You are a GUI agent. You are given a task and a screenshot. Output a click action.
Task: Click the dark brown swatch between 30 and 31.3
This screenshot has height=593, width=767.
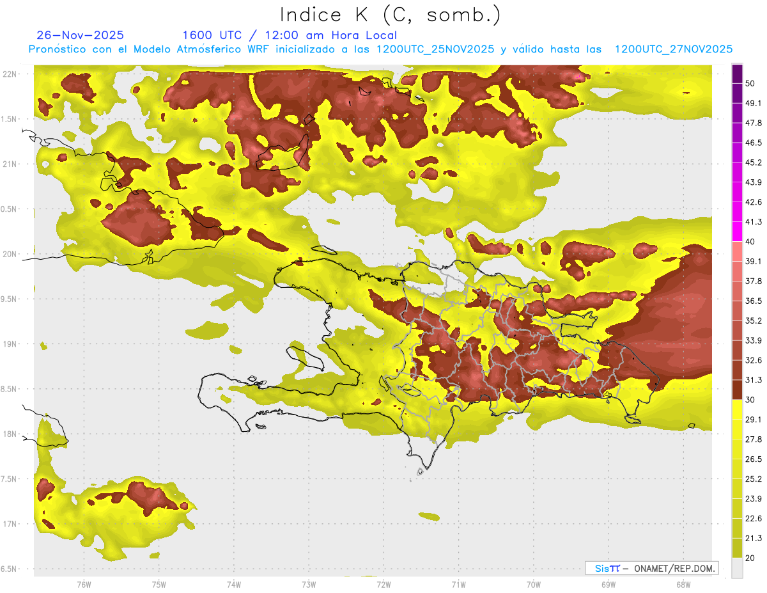(x=738, y=390)
